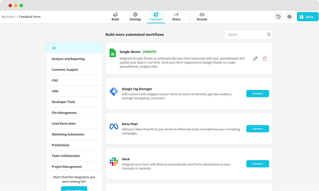The width and height of the screenshot is (319, 191).
Task: Click the Google Sheets logo icon
Action: tap(113, 53)
